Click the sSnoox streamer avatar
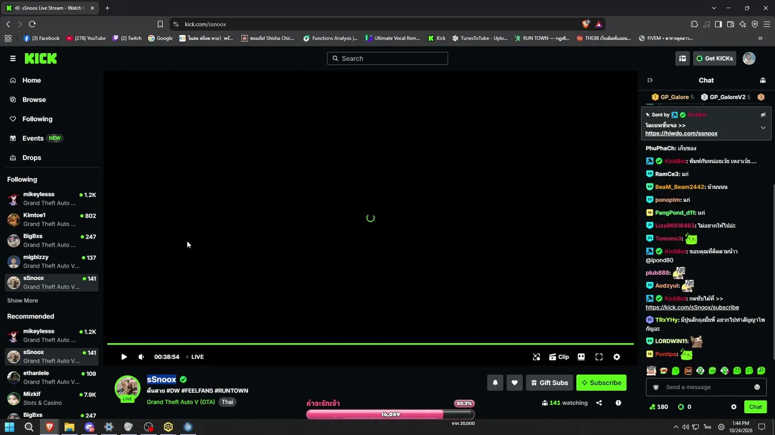The height and width of the screenshot is (435, 775). point(127,388)
